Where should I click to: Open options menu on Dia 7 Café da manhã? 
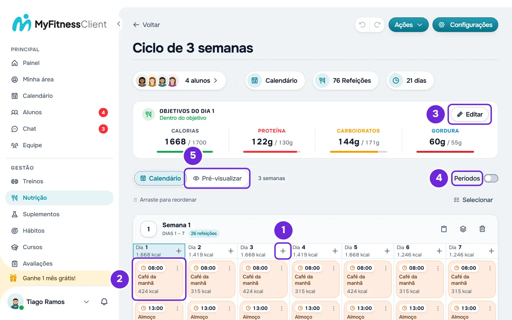click(x=490, y=268)
